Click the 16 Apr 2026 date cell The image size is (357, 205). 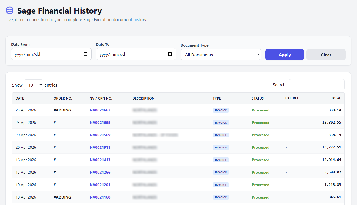(26, 160)
